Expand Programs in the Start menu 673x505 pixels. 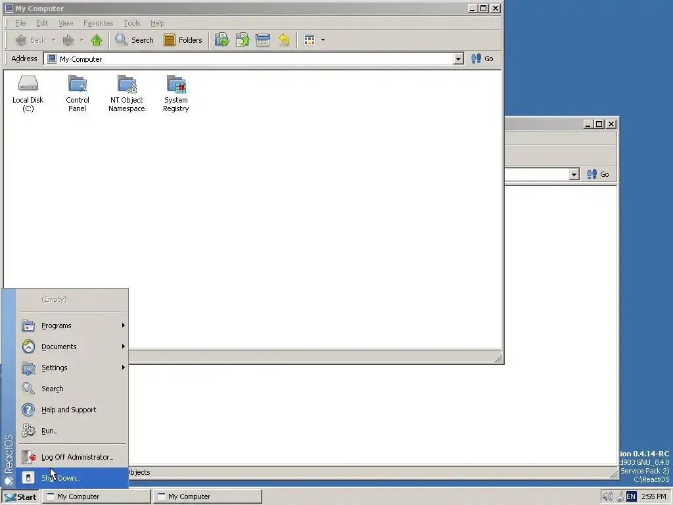[x=72, y=325]
